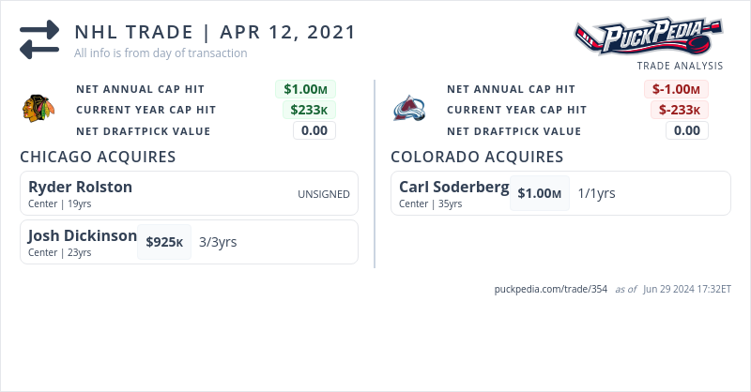Click Colorado's $-1.00M net annual cap hit
The height and width of the screenshot is (392, 751).
coord(676,89)
